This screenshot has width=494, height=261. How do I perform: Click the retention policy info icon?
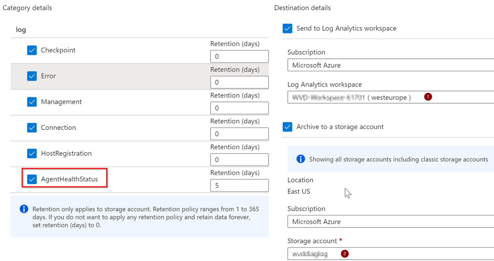tap(24, 209)
